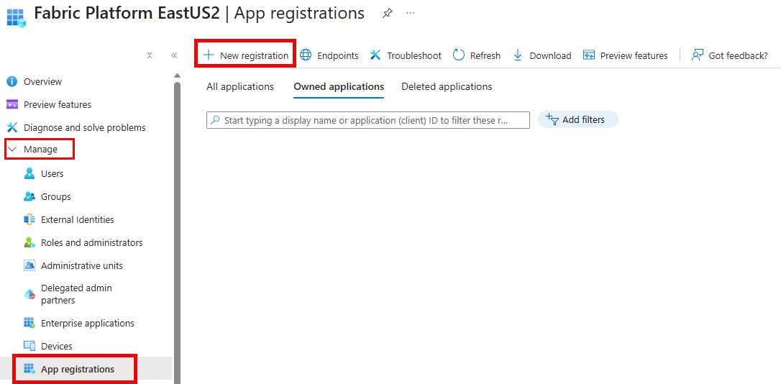The height and width of the screenshot is (384, 781).
Task: Click the Endpoints globe icon
Action: pos(306,55)
